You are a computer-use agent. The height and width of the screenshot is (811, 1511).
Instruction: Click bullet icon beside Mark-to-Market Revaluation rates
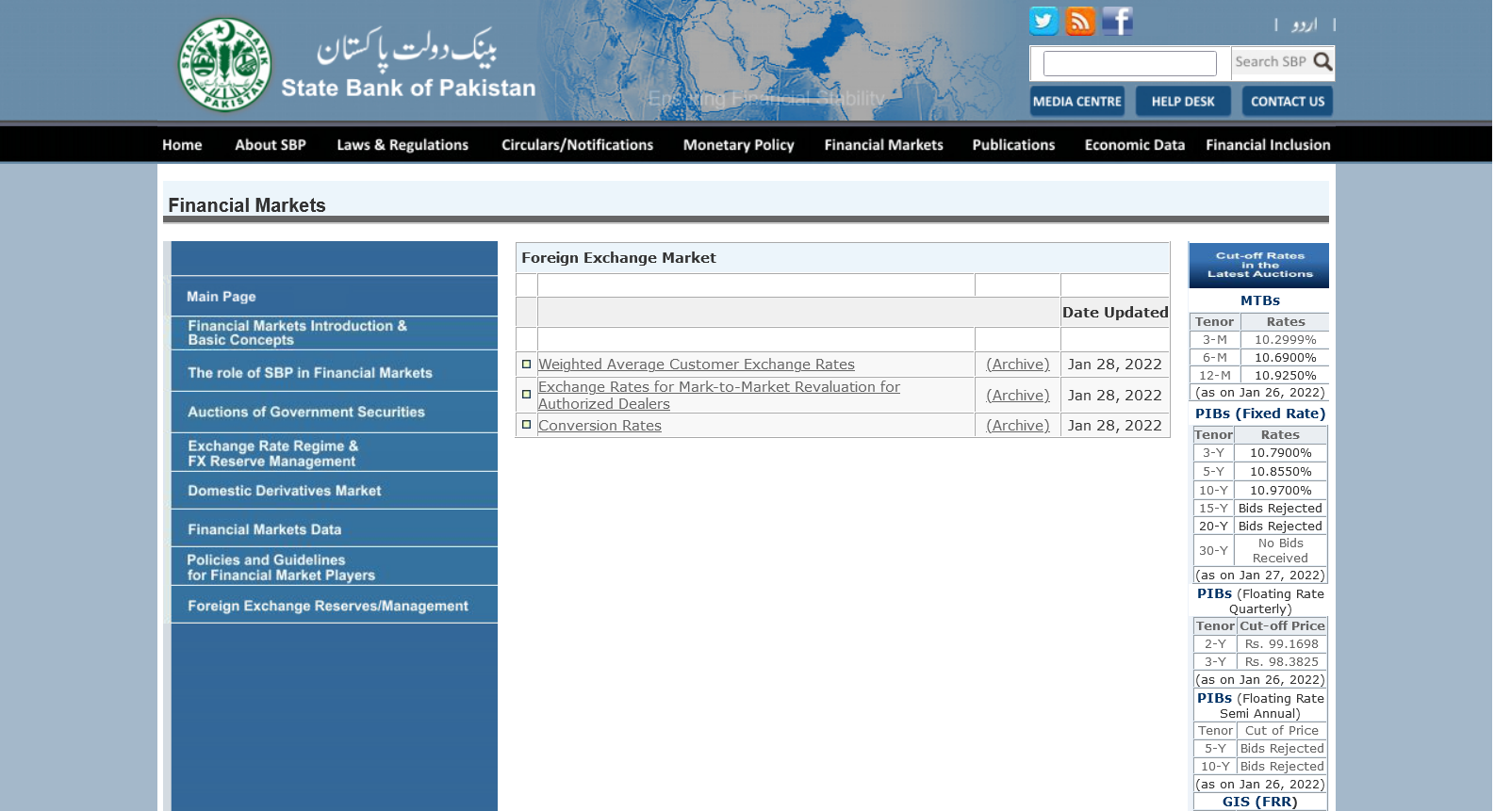(527, 395)
